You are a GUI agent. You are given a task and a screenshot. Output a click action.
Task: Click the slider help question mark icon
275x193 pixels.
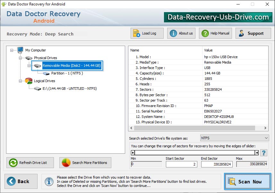tap(263, 153)
